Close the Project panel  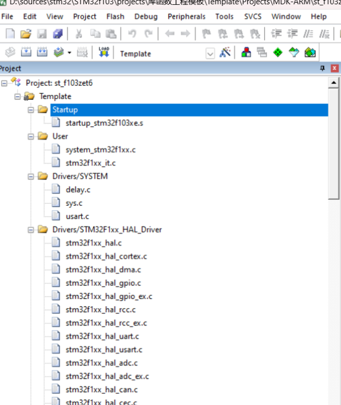pos(335,68)
